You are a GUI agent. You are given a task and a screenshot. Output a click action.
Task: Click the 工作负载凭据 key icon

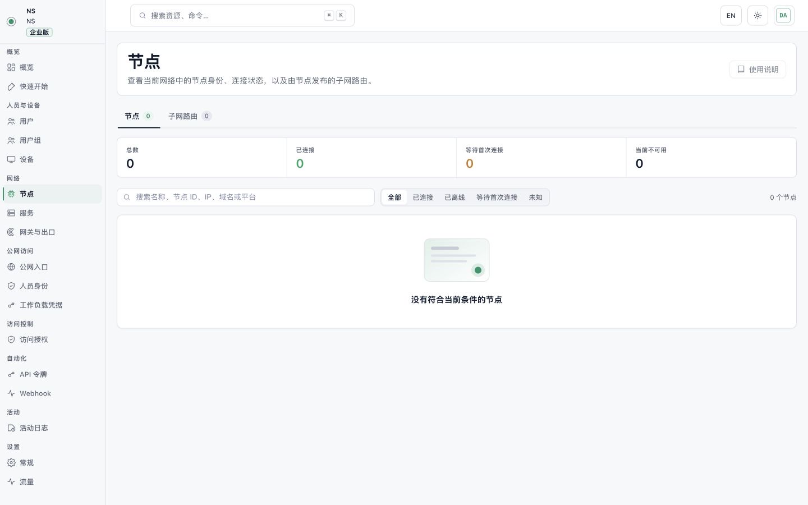11,305
